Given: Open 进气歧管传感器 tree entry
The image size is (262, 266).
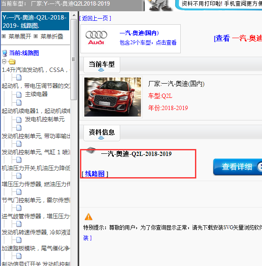Looking at the screenshot, I should tap(36, 216).
